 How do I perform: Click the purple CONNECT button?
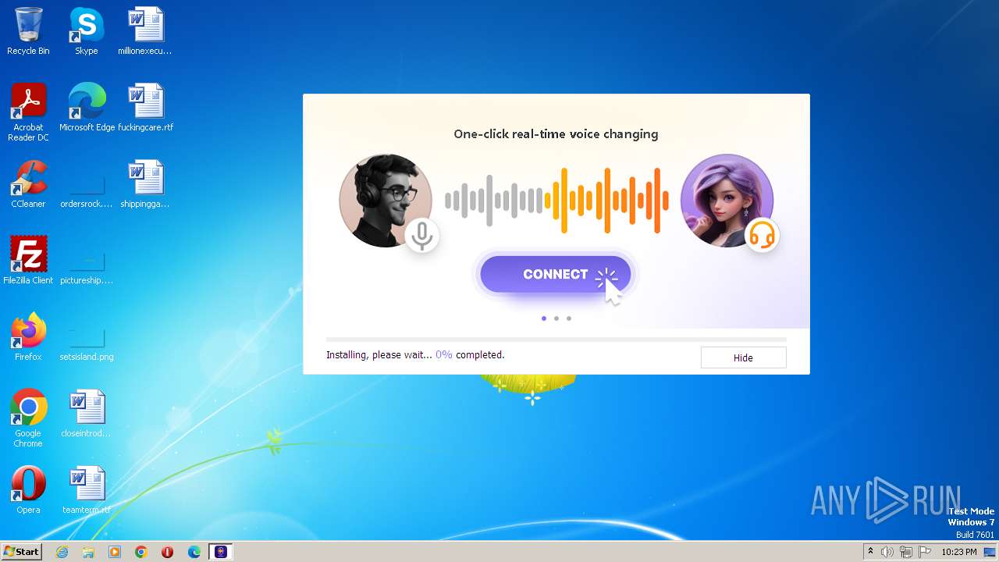(x=556, y=275)
